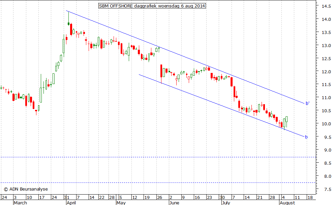Select the 14.5 price axis label
This screenshot has width=332, height=205.
pyautogui.click(x=326, y=6)
